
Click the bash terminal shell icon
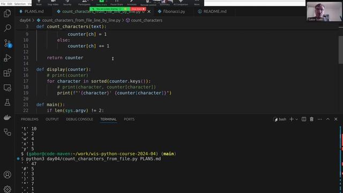(x=275, y=119)
